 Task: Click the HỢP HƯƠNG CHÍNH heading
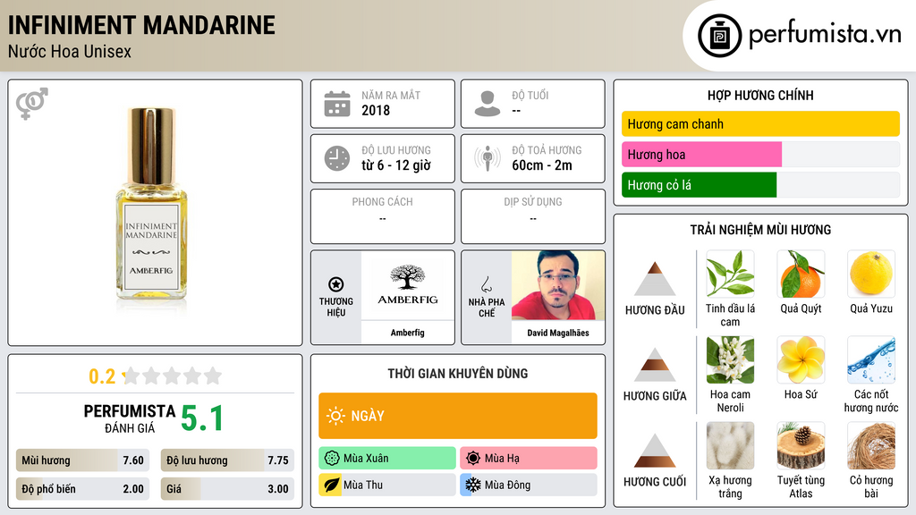click(x=760, y=95)
